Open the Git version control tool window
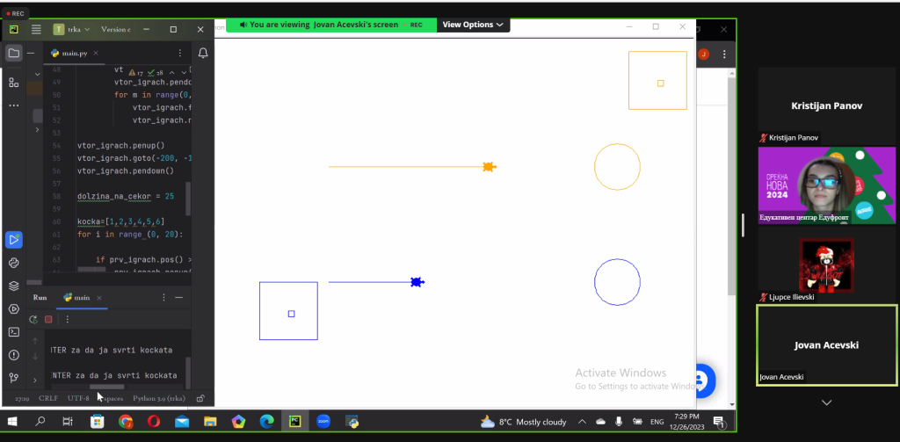 [x=13, y=378]
